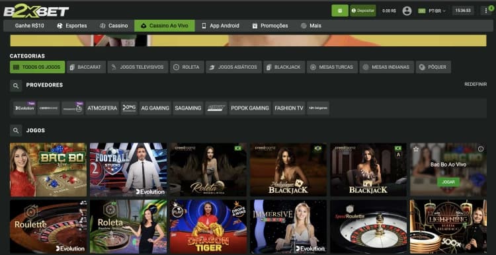Filter by JOGOS ASIÁTICOS category
This screenshot has height=255, width=496.
tap(233, 67)
